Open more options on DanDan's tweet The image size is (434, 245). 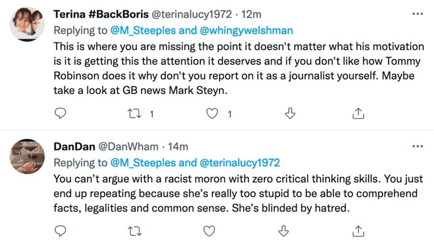[418, 146]
